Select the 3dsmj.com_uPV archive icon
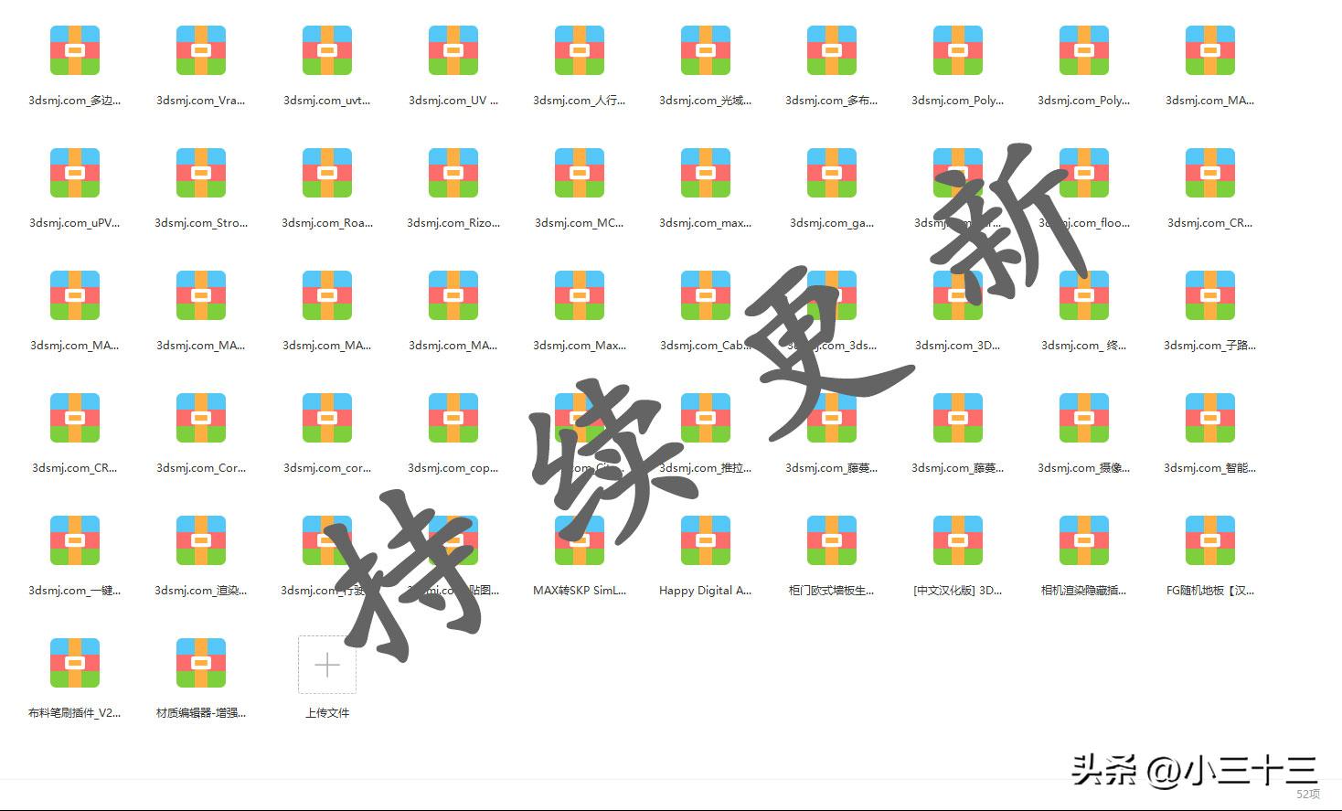 74,172
